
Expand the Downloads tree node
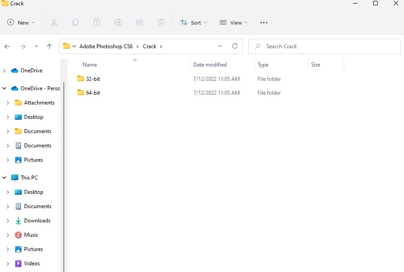[x=8, y=221]
